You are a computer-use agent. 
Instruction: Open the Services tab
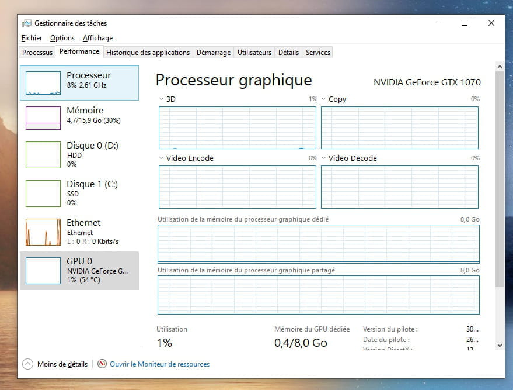coord(317,53)
